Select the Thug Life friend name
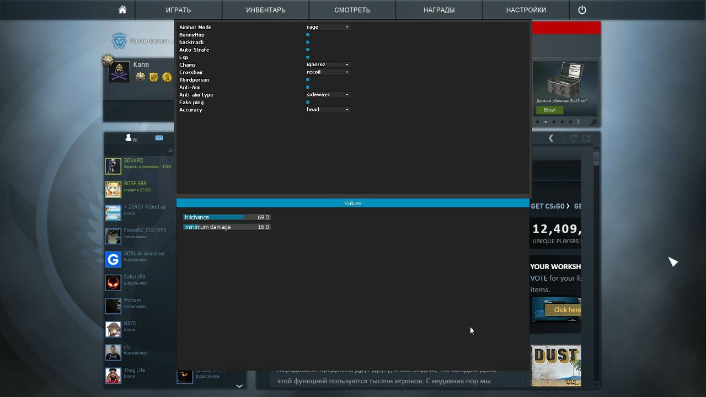The image size is (706, 397). click(135, 370)
